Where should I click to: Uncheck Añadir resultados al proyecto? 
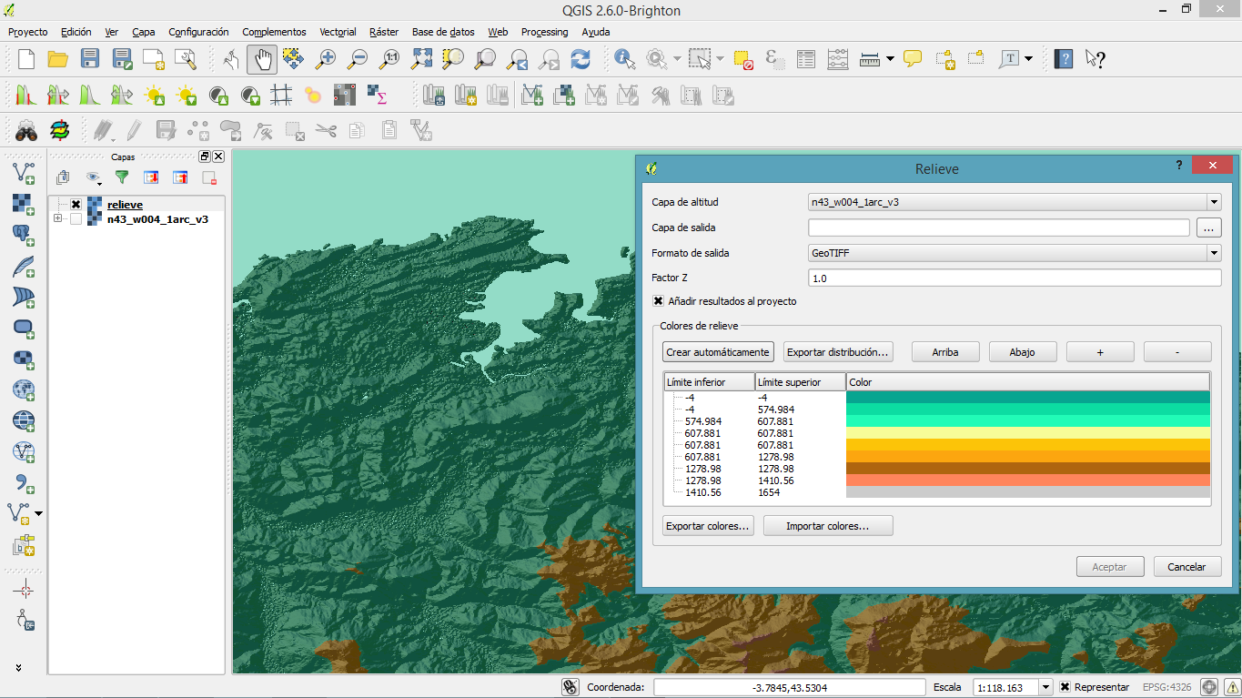point(658,301)
